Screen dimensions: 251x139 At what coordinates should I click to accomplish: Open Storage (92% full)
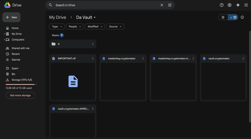[x=22, y=80]
